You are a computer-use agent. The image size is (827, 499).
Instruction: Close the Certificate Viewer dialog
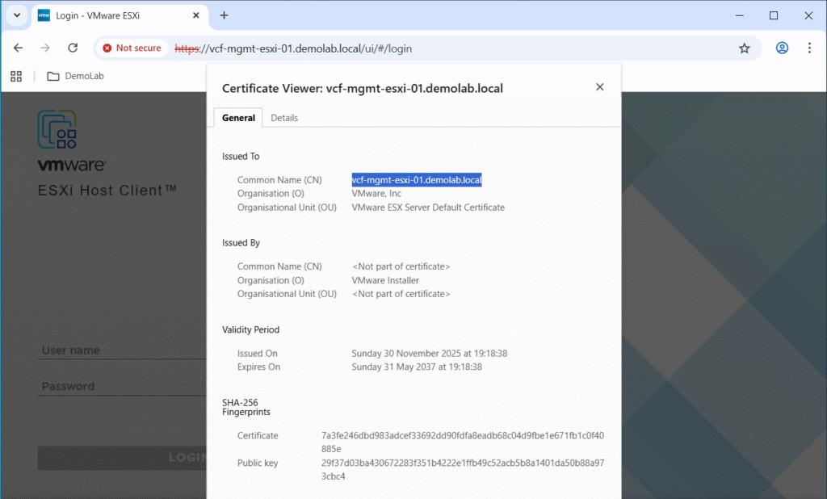[x=599, y=87]
